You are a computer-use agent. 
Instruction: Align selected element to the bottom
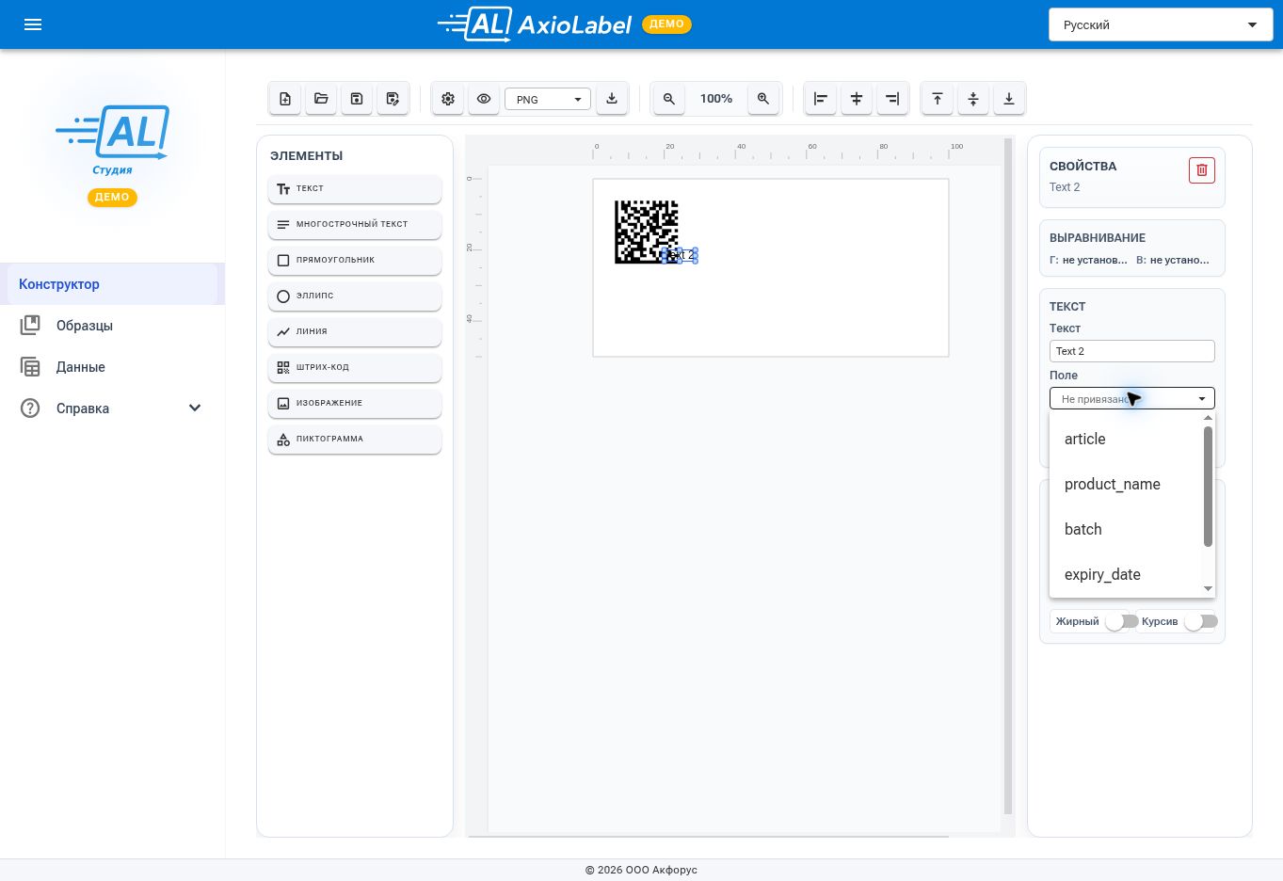point(1009,99)
